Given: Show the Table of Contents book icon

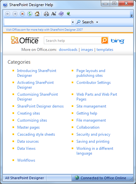Looking at the screenshot, I should click(x=61, y=14).
